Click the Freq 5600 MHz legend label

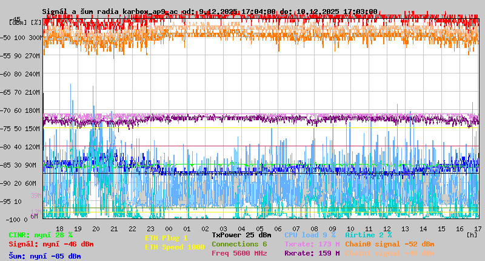[x=239, y=253]
